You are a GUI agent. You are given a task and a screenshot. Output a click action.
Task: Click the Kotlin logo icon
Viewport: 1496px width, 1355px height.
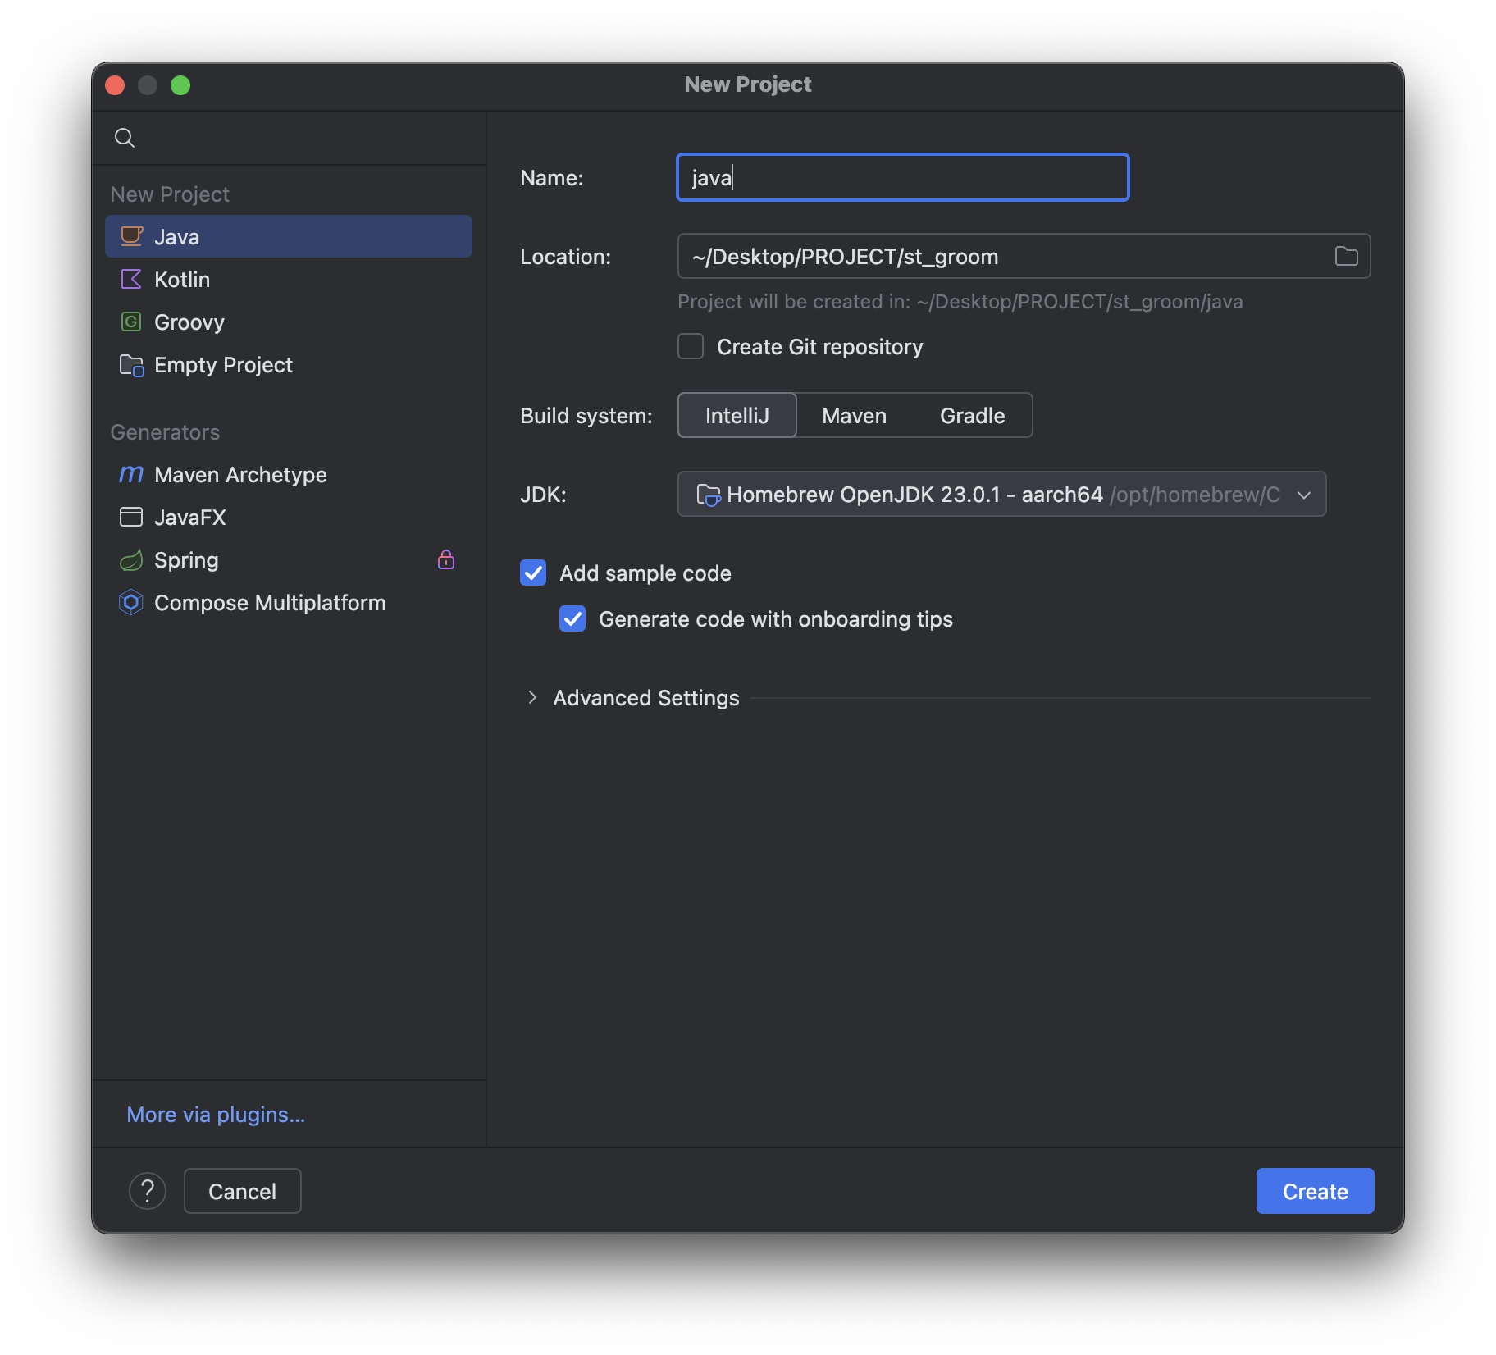tap(131, 279)
